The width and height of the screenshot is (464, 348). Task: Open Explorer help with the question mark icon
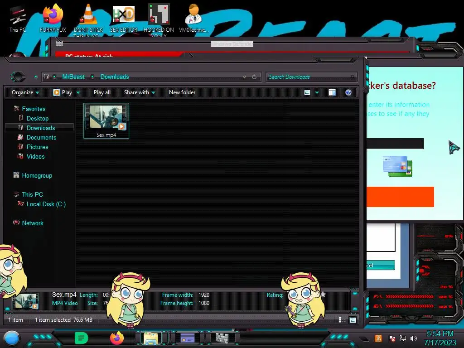[x=348, y=92]
